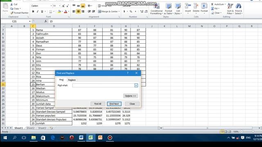Switch to the Replace tab
Screen dimensions: 262x147
click(x=72, y=80)
